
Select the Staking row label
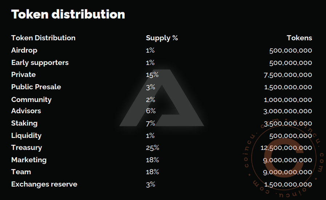click(24, 123)
